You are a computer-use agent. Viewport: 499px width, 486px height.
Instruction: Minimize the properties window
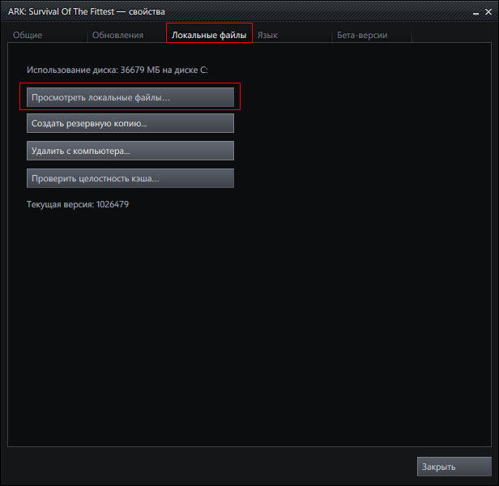[x=476, y=12]
